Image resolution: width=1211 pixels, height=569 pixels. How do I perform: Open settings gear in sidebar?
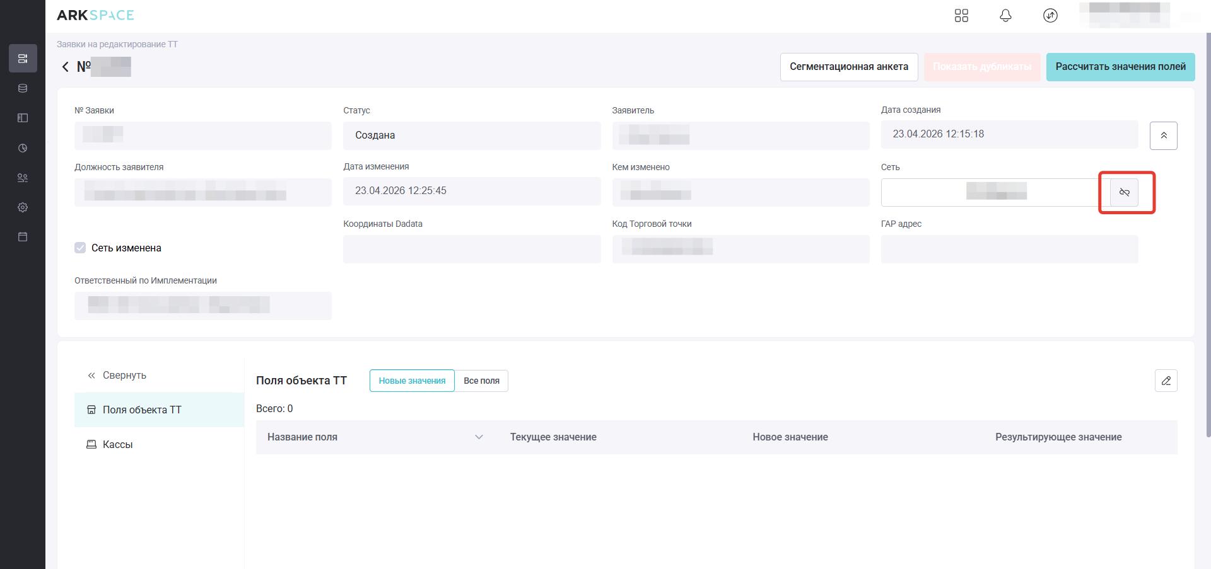[x=23, y=207]
